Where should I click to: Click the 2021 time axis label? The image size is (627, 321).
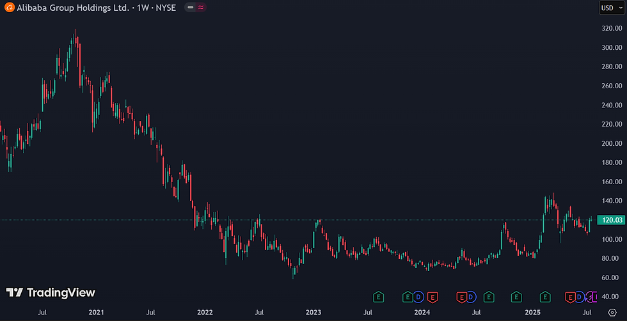coord(96,312)
